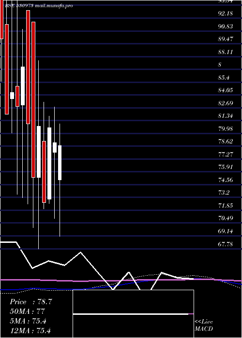Click the 75.91 price axis label
The width and height of the screenshot is (242, 338).
pyautogui.click(x=226, y=167)
